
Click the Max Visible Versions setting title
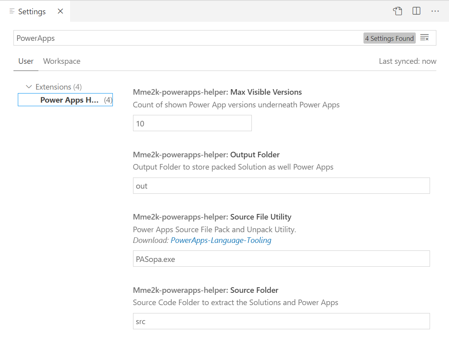[x=217, y=92]
